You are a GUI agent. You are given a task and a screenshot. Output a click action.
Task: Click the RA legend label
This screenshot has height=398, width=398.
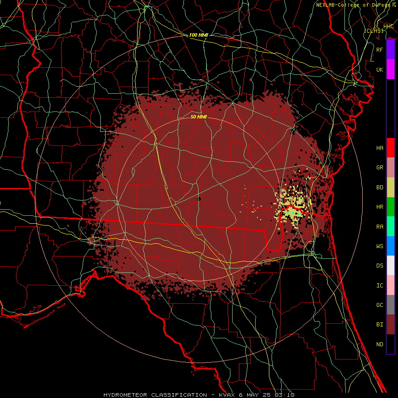(x=380, y=227)
